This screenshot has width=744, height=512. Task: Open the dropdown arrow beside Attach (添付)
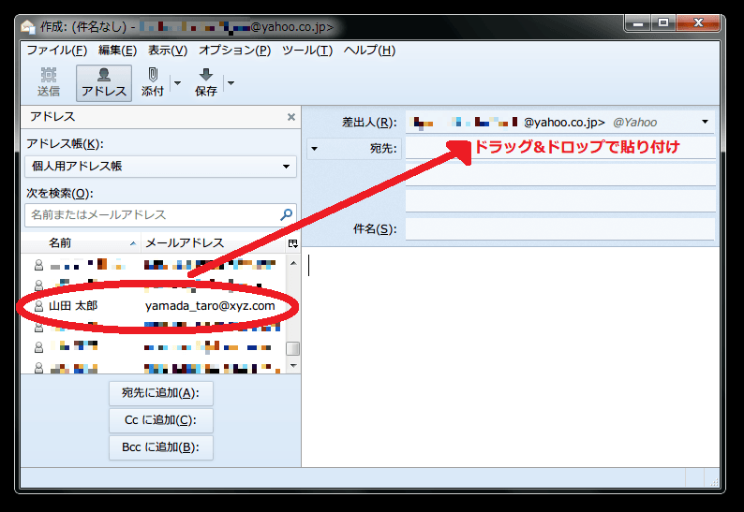tap(175, 82)
